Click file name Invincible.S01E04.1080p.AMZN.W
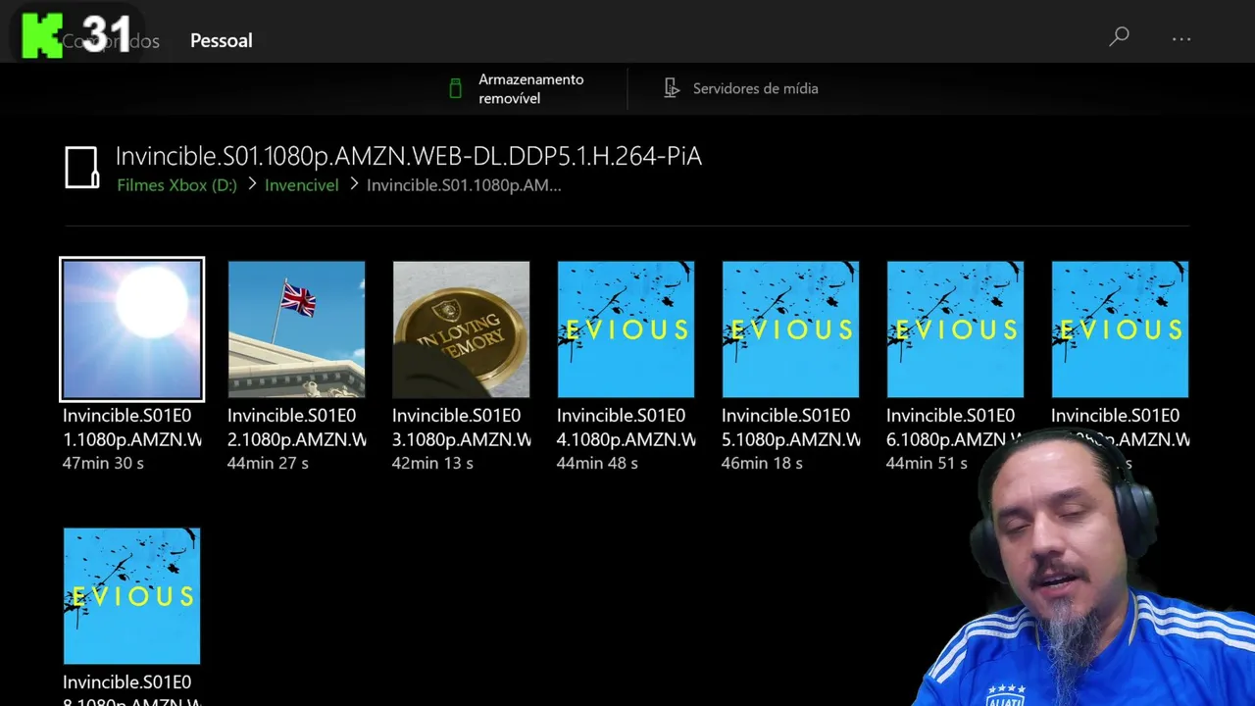Image resolution: width=1255 pixels, height=706 pixels. [x=627, y=428]
